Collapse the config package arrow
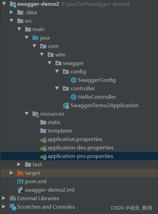Viewport: 158px width, 214px height. point(57,71)
